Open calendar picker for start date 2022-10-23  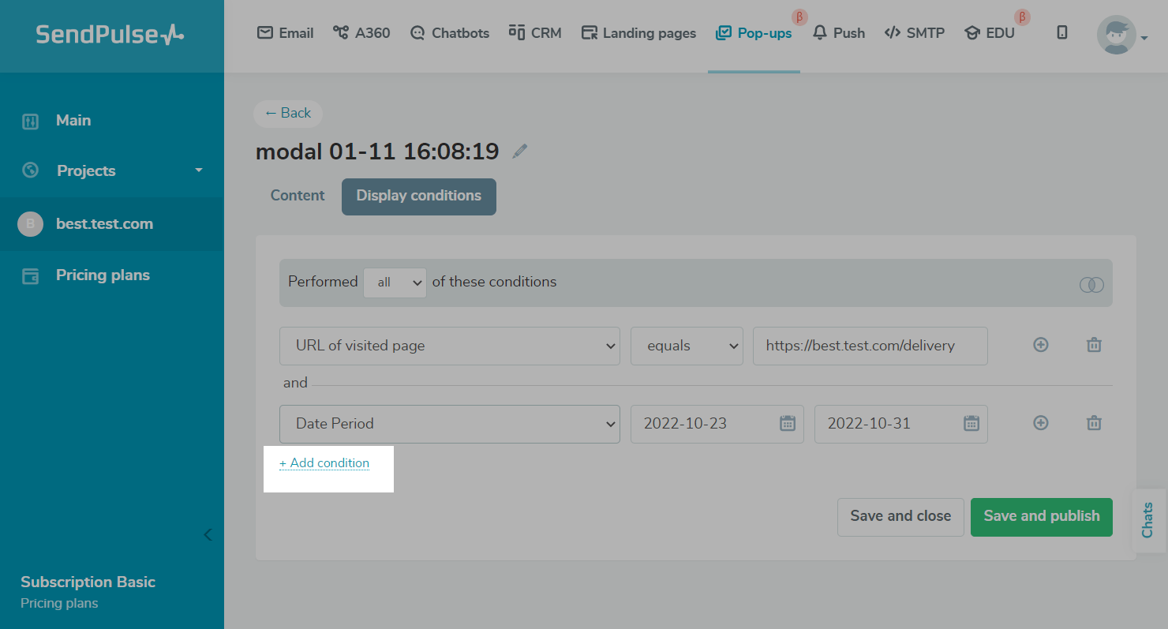(787, 424)
